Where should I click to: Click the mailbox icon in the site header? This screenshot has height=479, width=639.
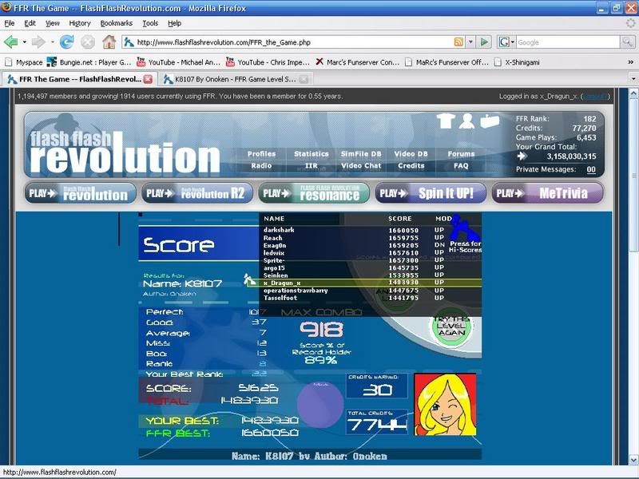(x=489, y=121)
